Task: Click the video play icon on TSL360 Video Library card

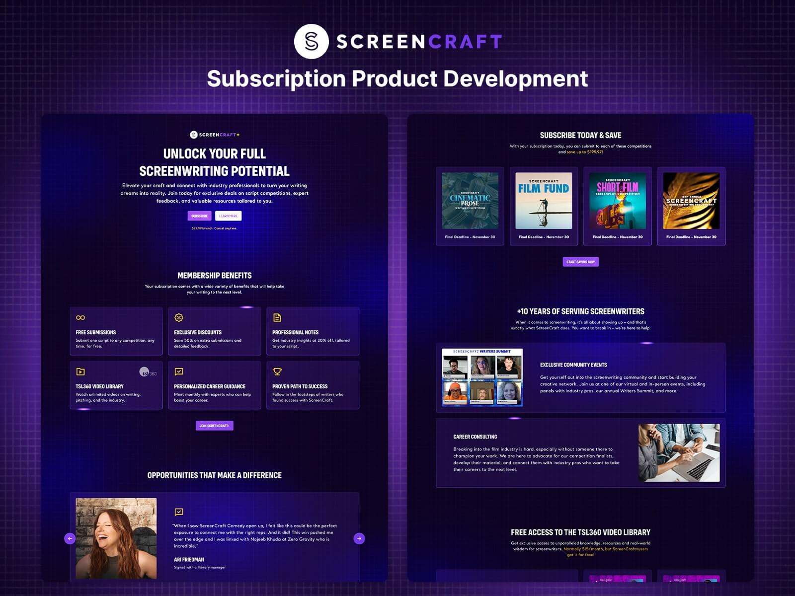Action: [x=80, y=372]
